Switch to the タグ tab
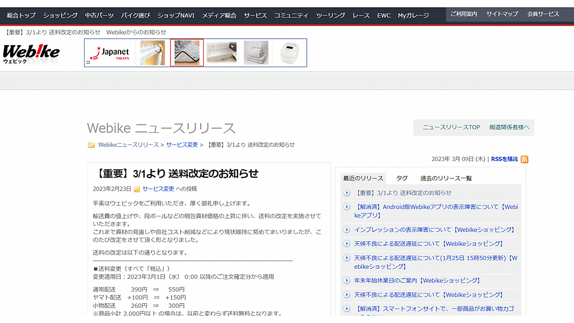This screenshot has height=323, width=574. [402, 178]
